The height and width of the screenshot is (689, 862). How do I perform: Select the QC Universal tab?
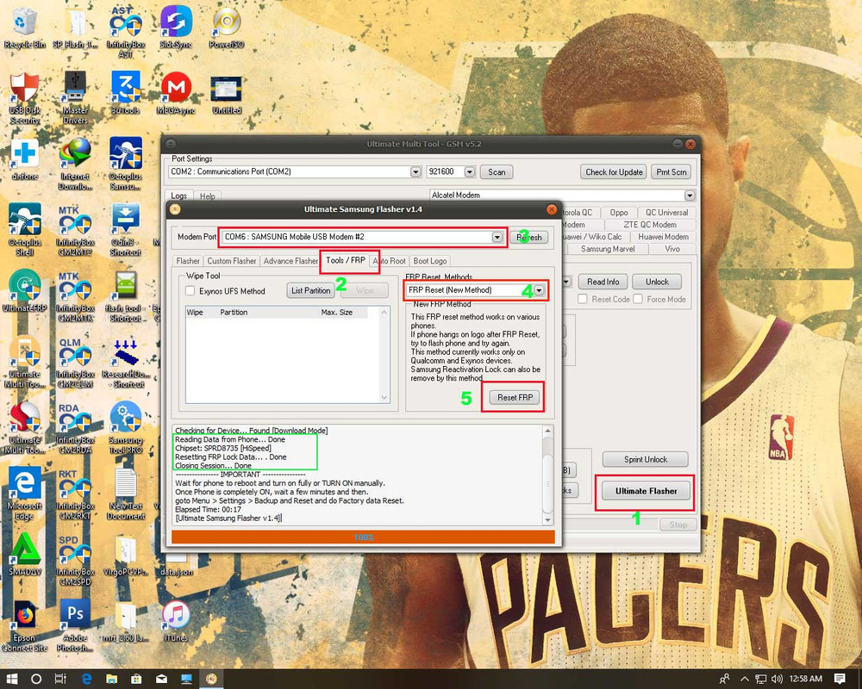(666, 213)
